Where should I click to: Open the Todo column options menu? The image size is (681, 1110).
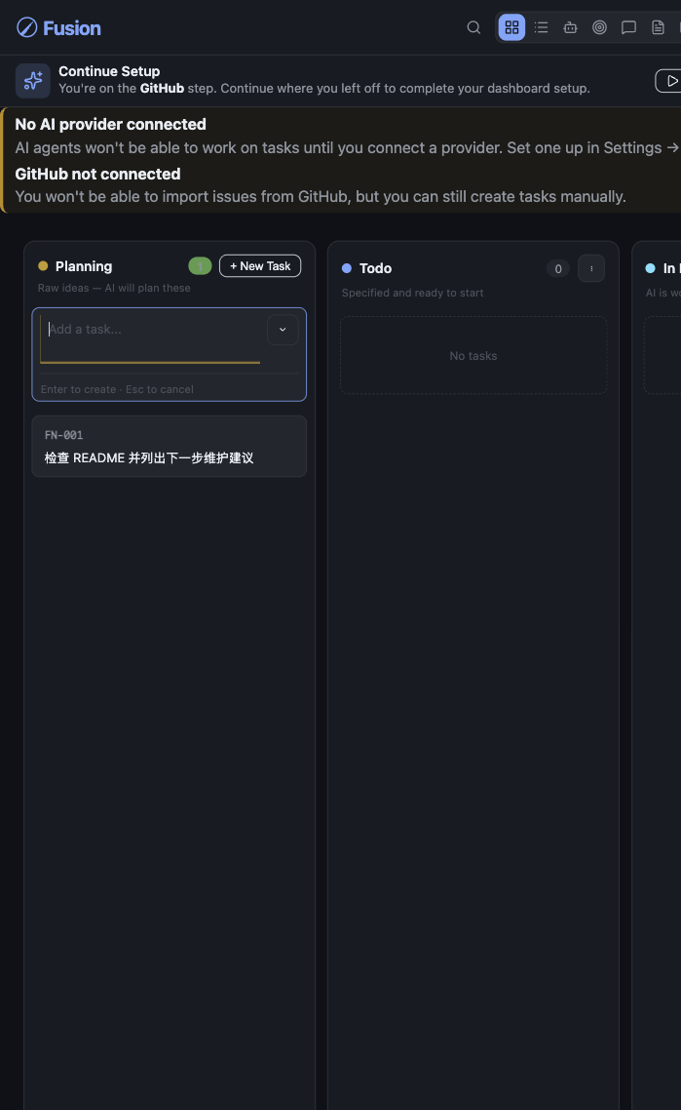tap(591, 268)
